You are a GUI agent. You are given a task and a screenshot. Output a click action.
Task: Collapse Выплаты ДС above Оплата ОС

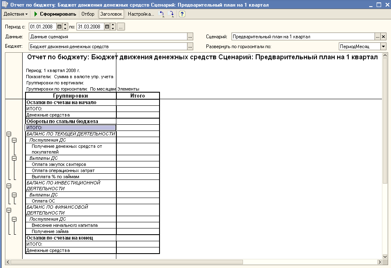point(14,195)
